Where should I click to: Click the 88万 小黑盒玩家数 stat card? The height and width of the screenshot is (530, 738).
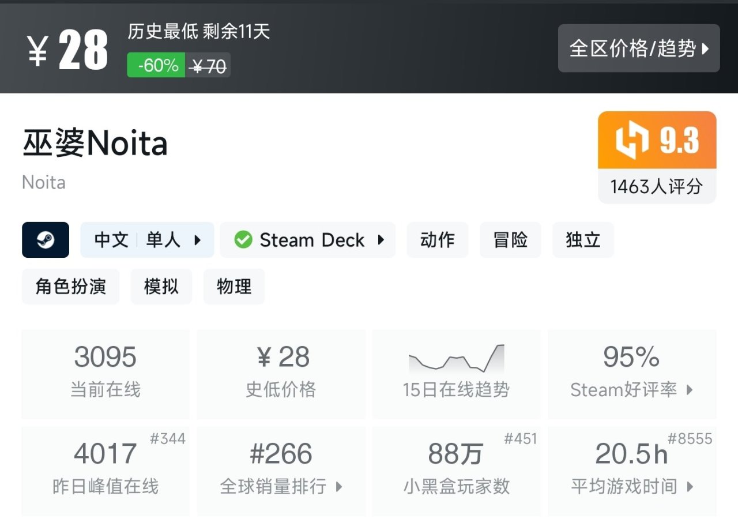tap(456, 471)
